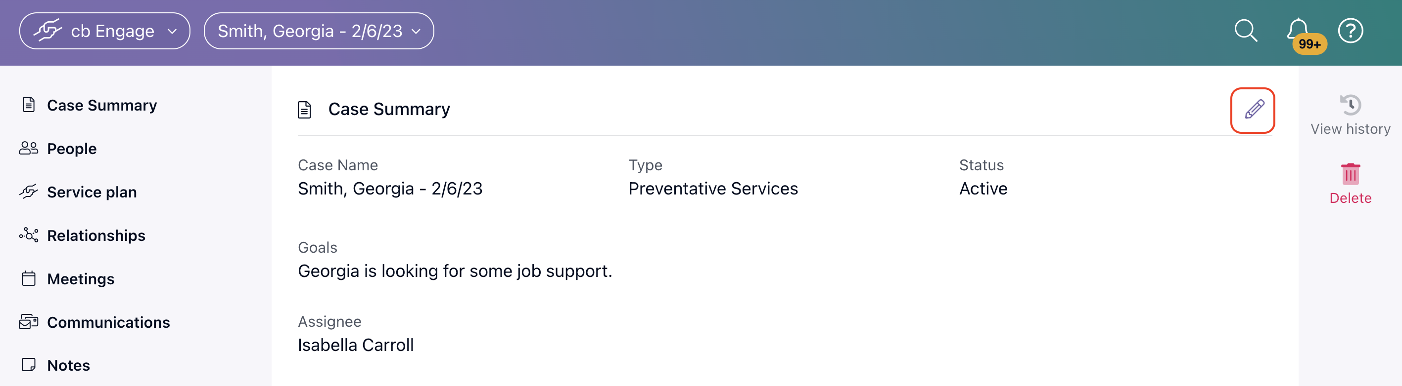Click the help question mark icon
The height and width of the screenshot is (386, 1402).
click(x=1350, y=31)
